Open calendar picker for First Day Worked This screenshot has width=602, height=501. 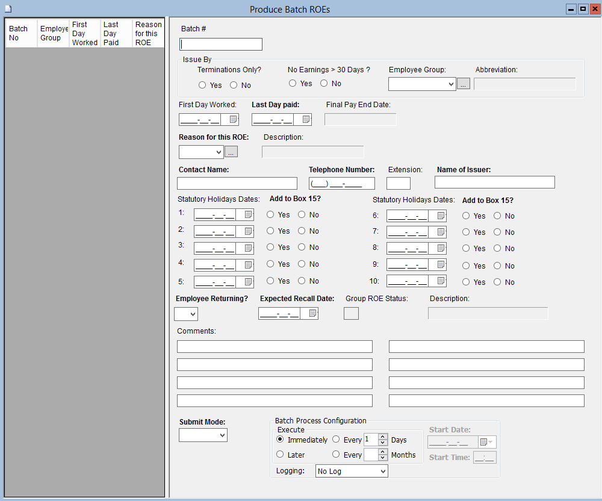(233, 120)
